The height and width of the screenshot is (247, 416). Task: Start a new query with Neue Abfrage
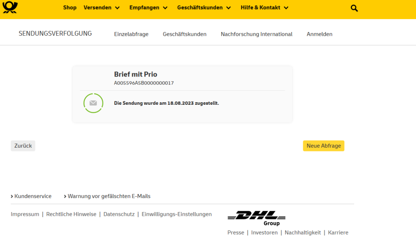[324, 146]
